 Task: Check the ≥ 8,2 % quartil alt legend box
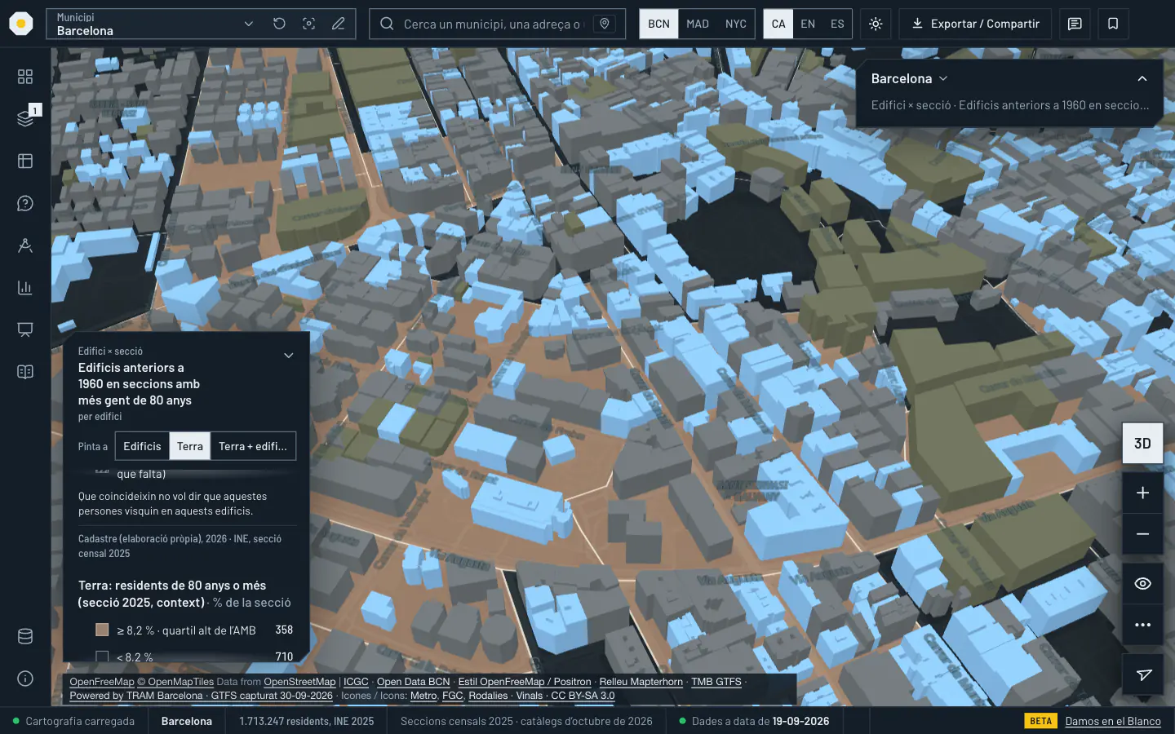[102, 630]
